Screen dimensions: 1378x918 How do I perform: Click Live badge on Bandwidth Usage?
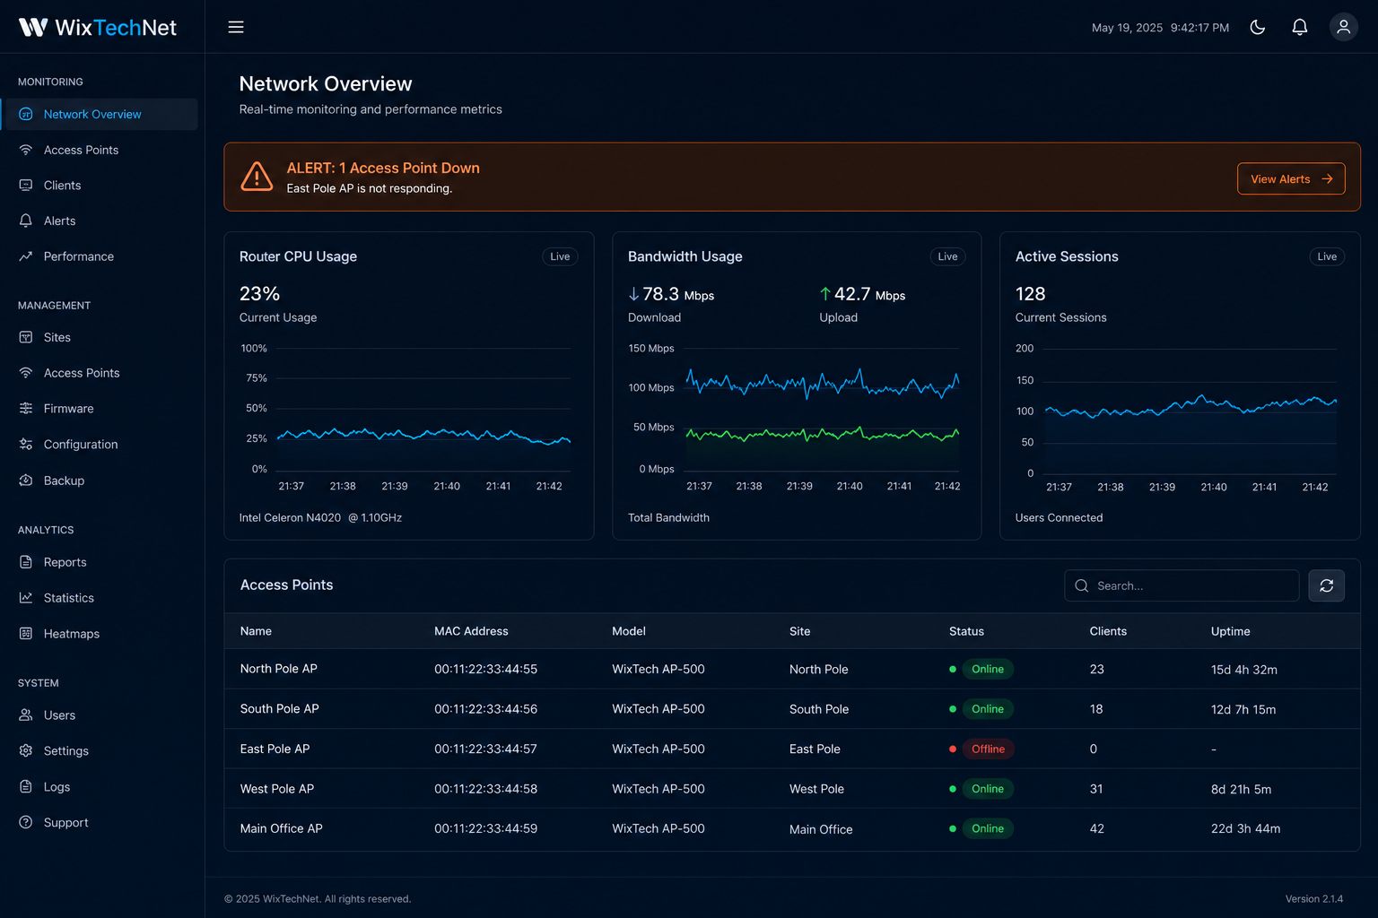tap(947, 256)
